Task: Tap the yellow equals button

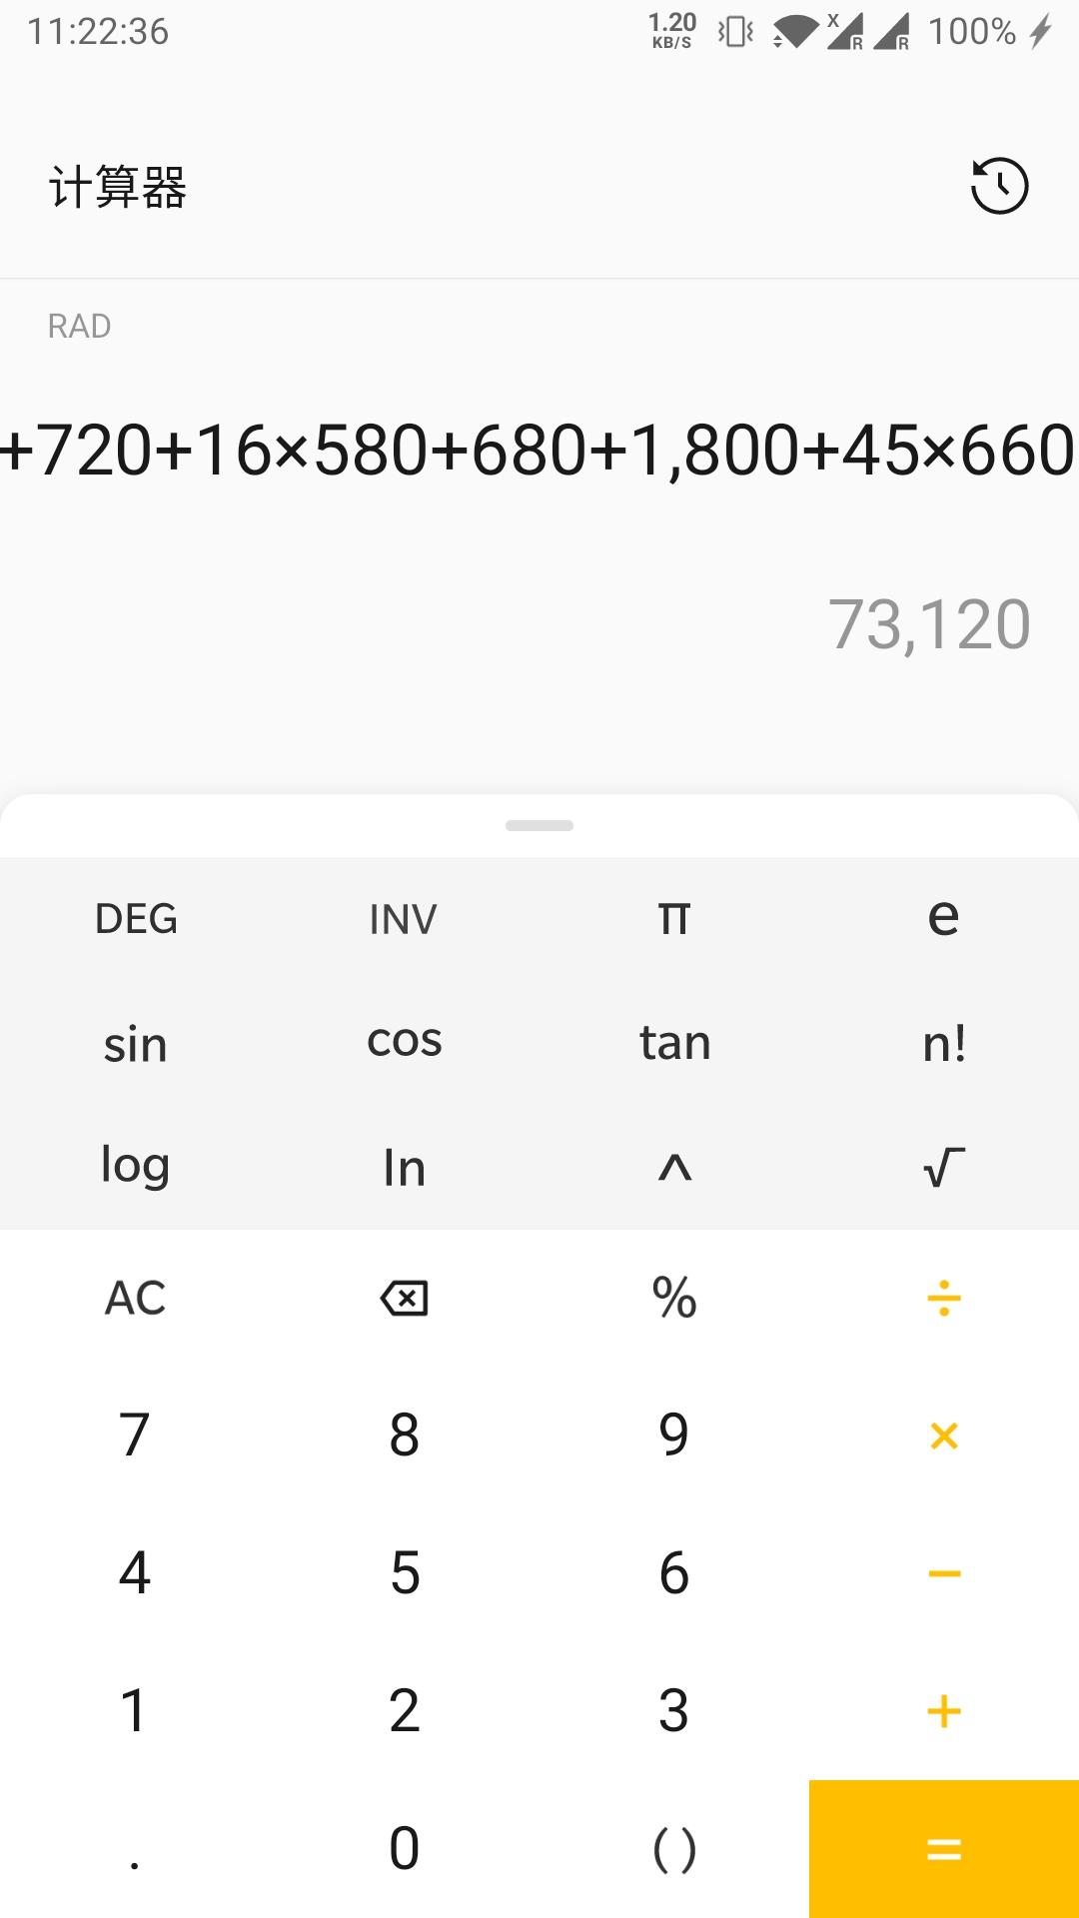Action: (944, 1849)
